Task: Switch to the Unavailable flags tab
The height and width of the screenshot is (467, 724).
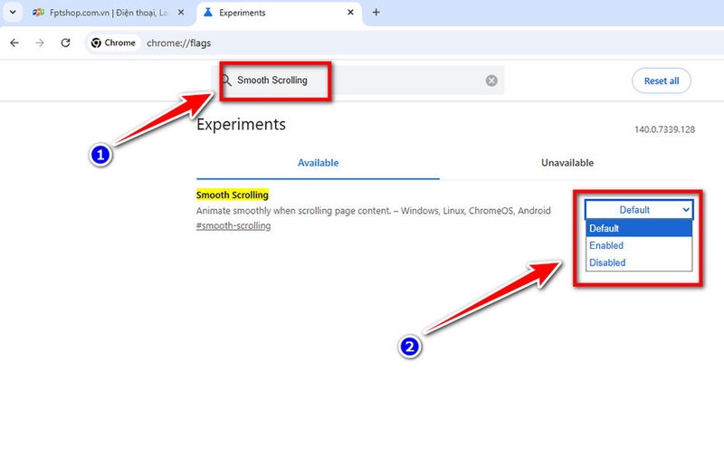Action: 567,163
